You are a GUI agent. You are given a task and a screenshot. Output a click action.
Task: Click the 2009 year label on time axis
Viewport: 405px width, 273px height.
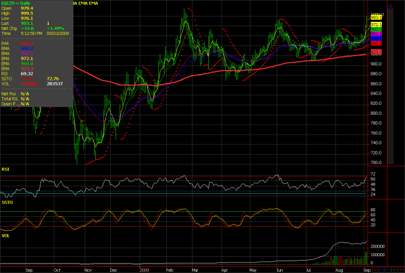(144, 270)
